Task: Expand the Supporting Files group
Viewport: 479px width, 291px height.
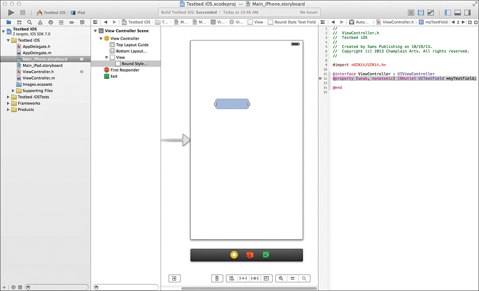Action: [13, 91]
